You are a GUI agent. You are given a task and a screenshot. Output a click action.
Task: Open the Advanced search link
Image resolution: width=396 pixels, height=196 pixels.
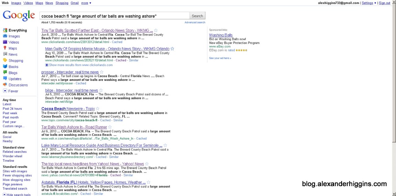click(x=195, y=22)
